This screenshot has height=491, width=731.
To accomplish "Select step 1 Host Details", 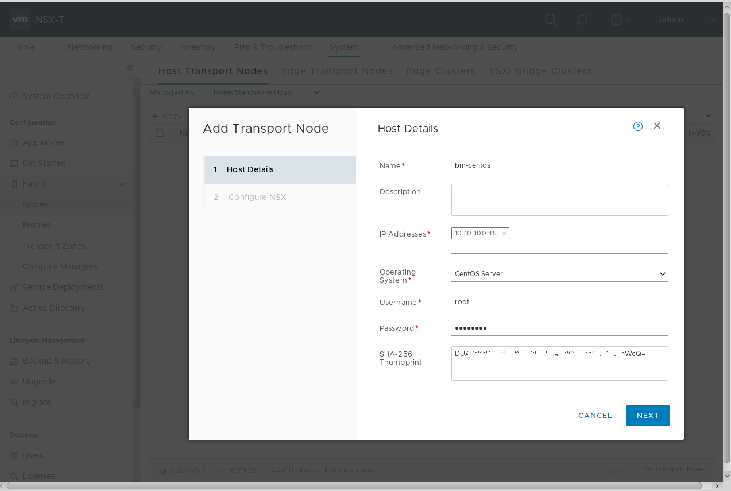I will click(280, 170).
